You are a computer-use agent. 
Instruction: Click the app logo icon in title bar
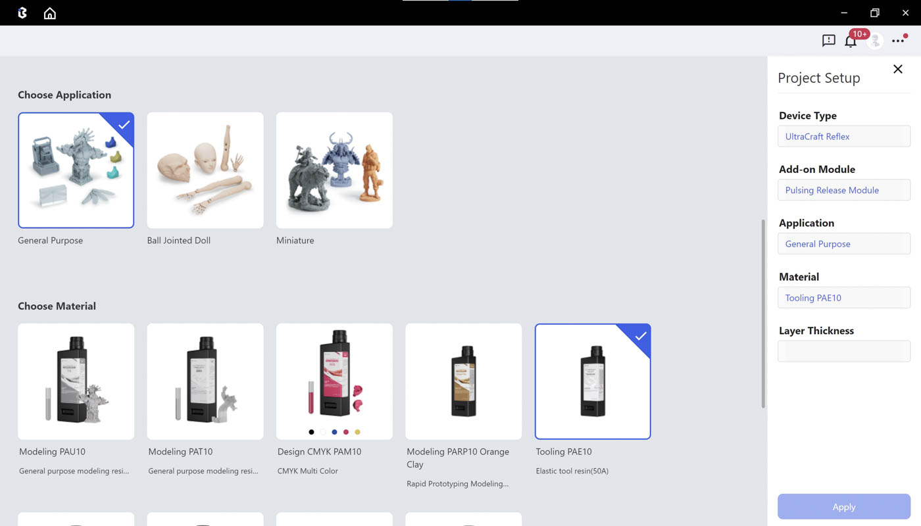coord(22,12)
